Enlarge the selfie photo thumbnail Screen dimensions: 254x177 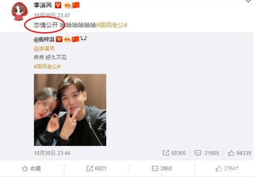(70, 110)
